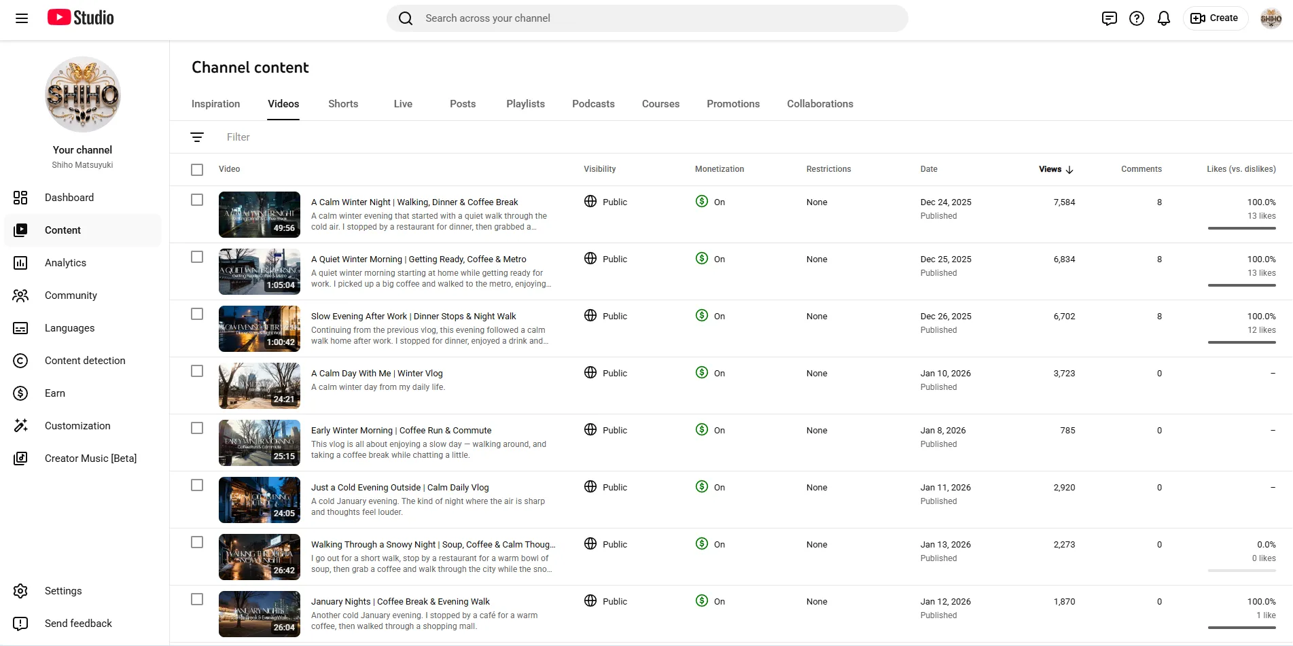Click the Analytics chart icon

[x=20, y=263]
